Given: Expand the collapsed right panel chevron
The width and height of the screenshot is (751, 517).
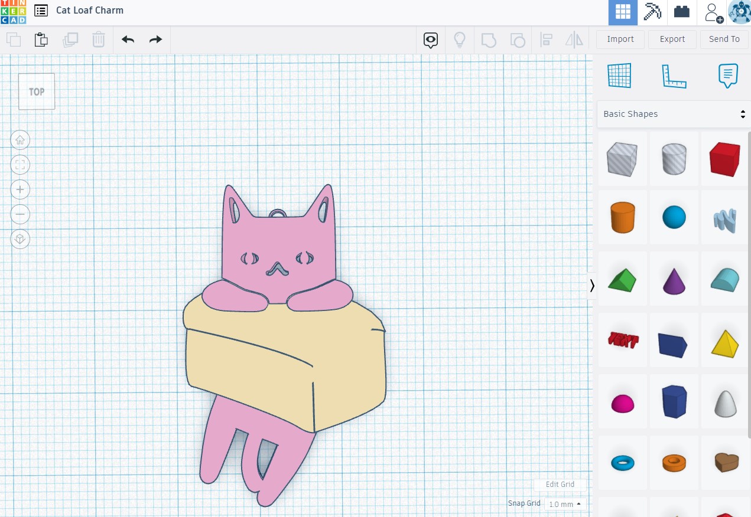Looking at the screenshot, I should click(x=591, y=286).
